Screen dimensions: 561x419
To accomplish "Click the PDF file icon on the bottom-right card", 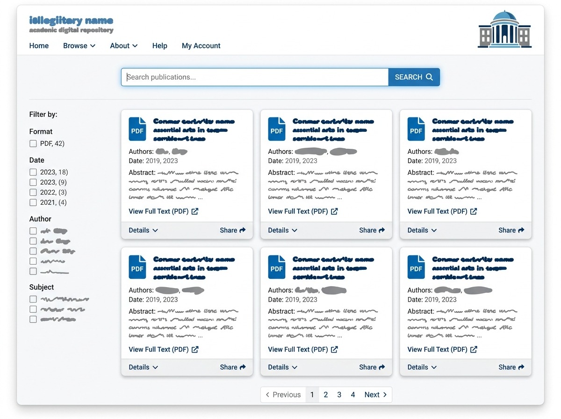I will coord(416,267).
